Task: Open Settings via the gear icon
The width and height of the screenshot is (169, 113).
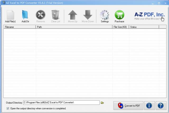Action: (105, 15)
